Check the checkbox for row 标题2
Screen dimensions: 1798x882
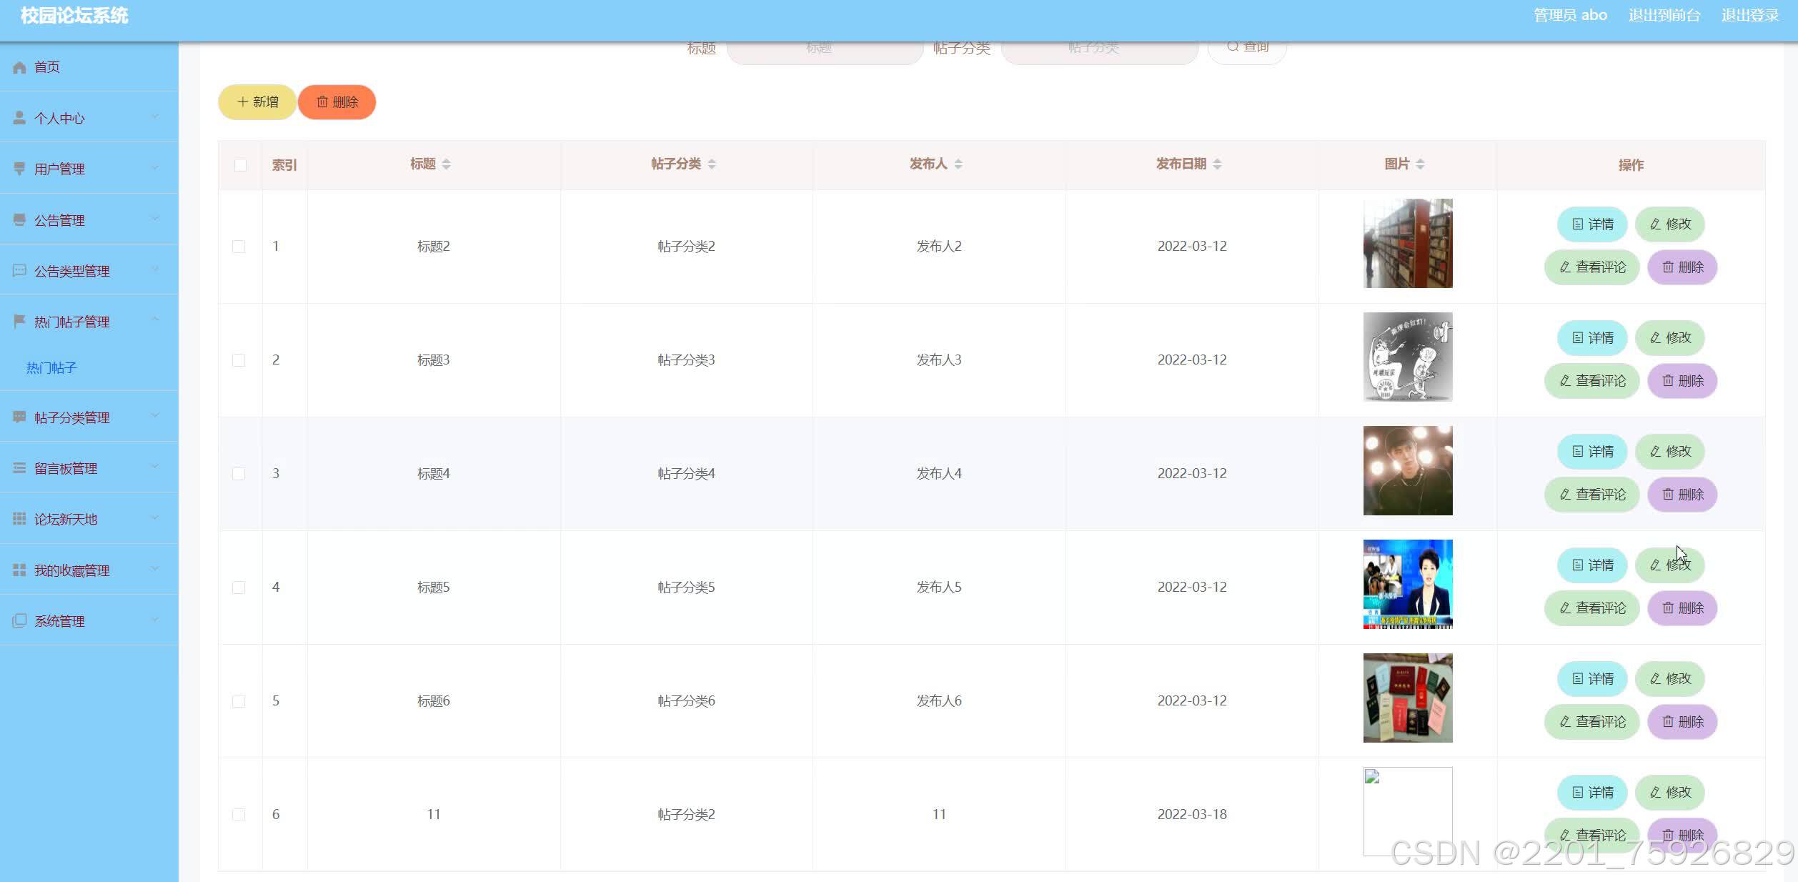[239, 247]
